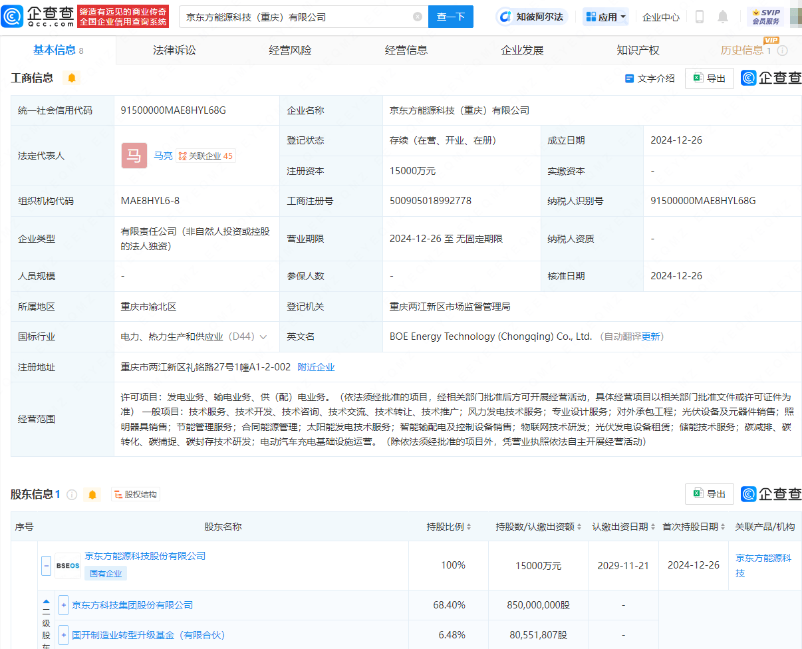Clear the search box with the X icon
This screenshot has width=802, height=649.
[x=418, y=17]
